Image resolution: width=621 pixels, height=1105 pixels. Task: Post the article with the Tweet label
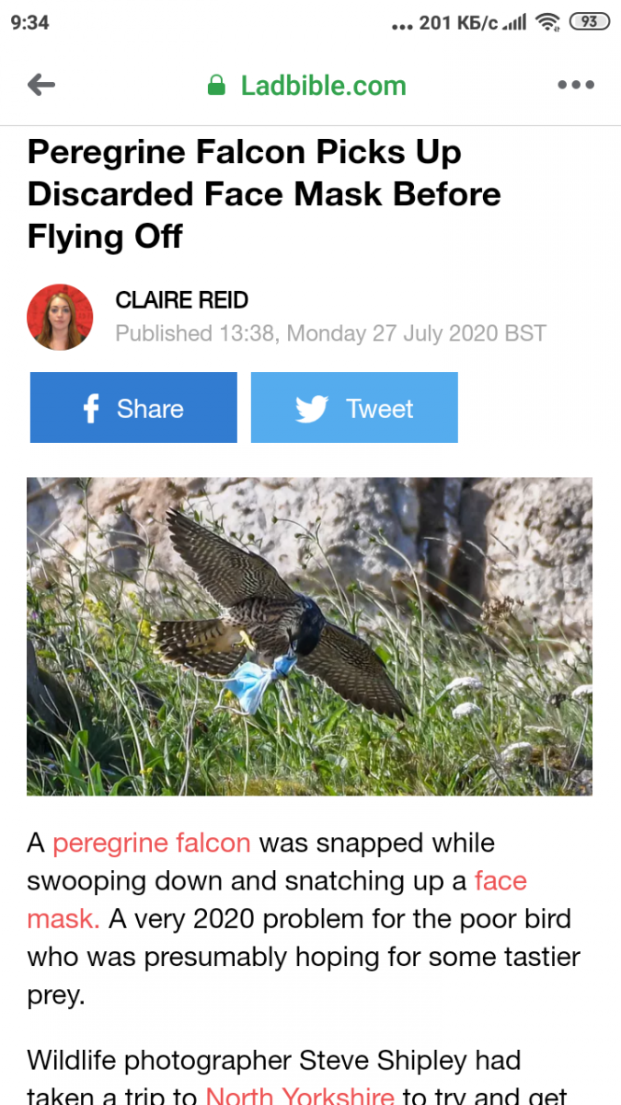(x=380, y=409)
